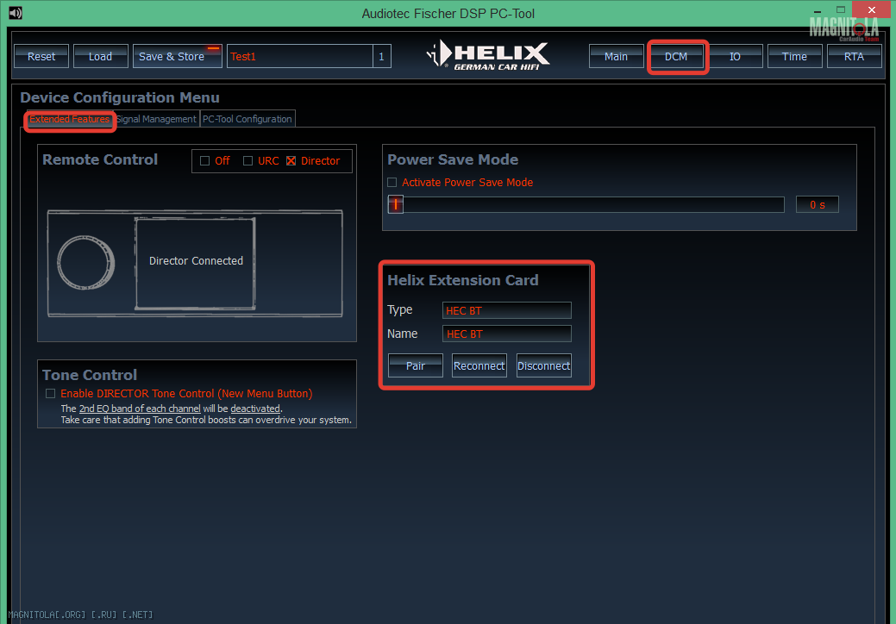
Task: Open the DCM menu tab
Action: (676, 56)
